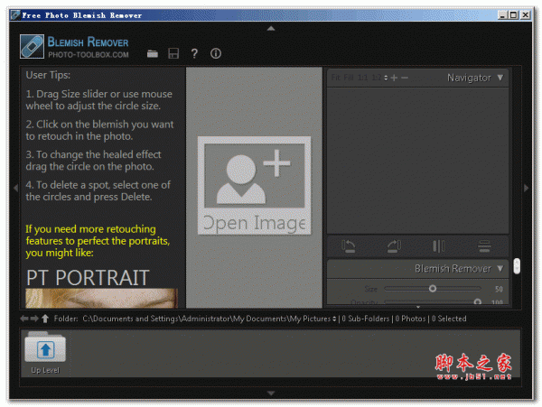Screen dimensions: 542x407
Task: Click the '0 Selected' status text
Action: [449, 319]
